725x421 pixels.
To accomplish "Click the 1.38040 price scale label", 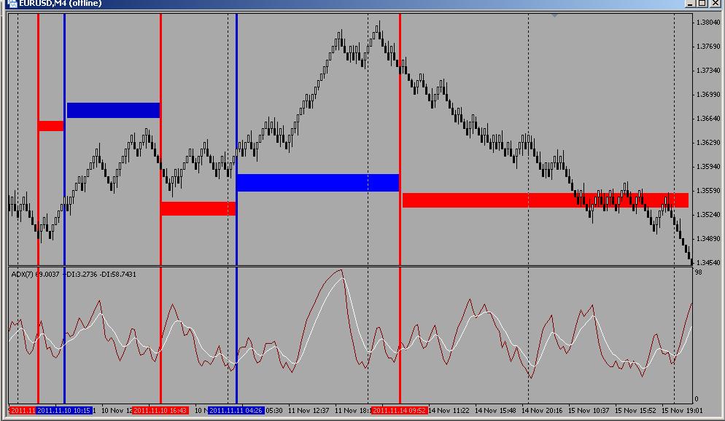I will pyautogui.click(x=708, y=22).
